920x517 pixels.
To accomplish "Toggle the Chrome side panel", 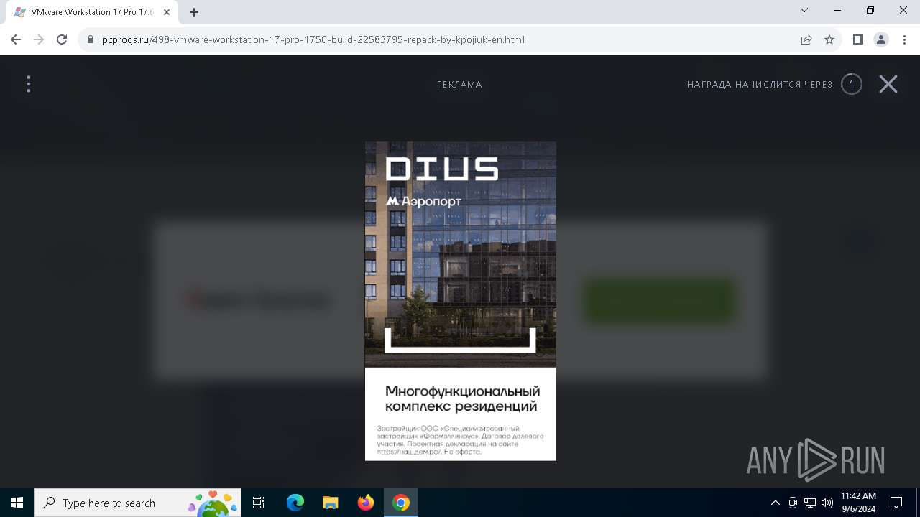I will pyautogui.click(x=857, y=39).
